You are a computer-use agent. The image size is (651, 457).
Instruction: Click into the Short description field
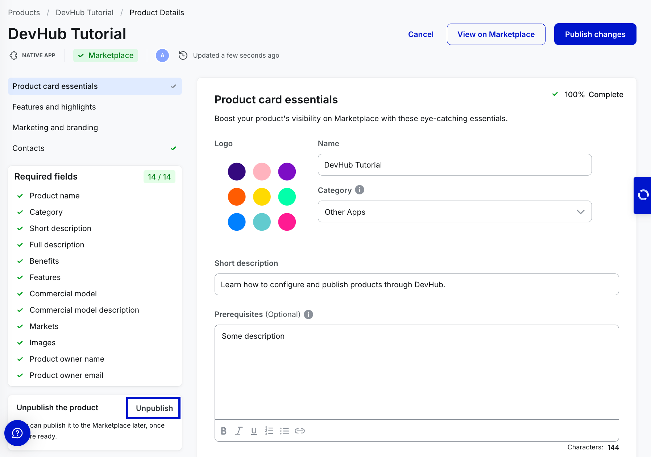(416, 285)
